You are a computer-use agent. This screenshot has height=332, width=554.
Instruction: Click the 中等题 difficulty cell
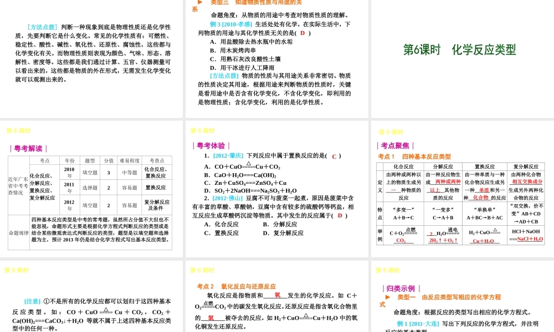click(x=130, y=173)
